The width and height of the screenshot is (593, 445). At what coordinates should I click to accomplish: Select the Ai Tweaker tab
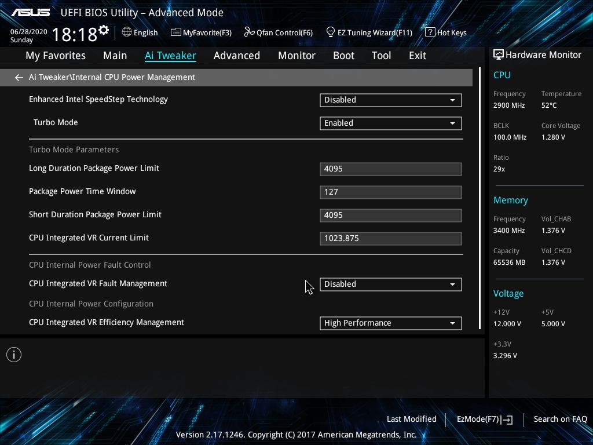point(170,56)
